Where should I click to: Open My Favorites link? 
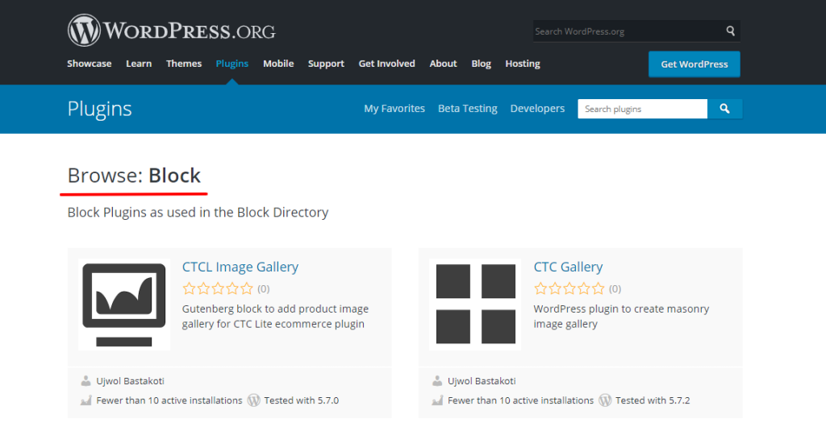tap(394, 109)
